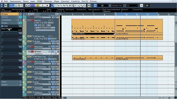Open the МИДИ menu

point(40,1)
